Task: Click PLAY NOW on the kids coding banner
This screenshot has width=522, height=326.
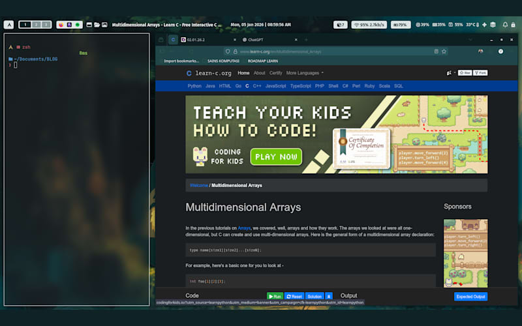Action: point(276,156)
